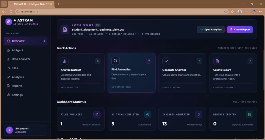Open the Files section
The width and height of the screenshot is (265, 140).
(x=26, y=68)
